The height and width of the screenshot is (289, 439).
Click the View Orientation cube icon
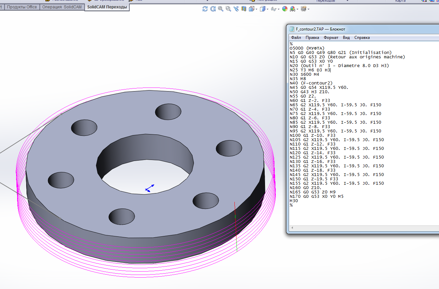251,9
